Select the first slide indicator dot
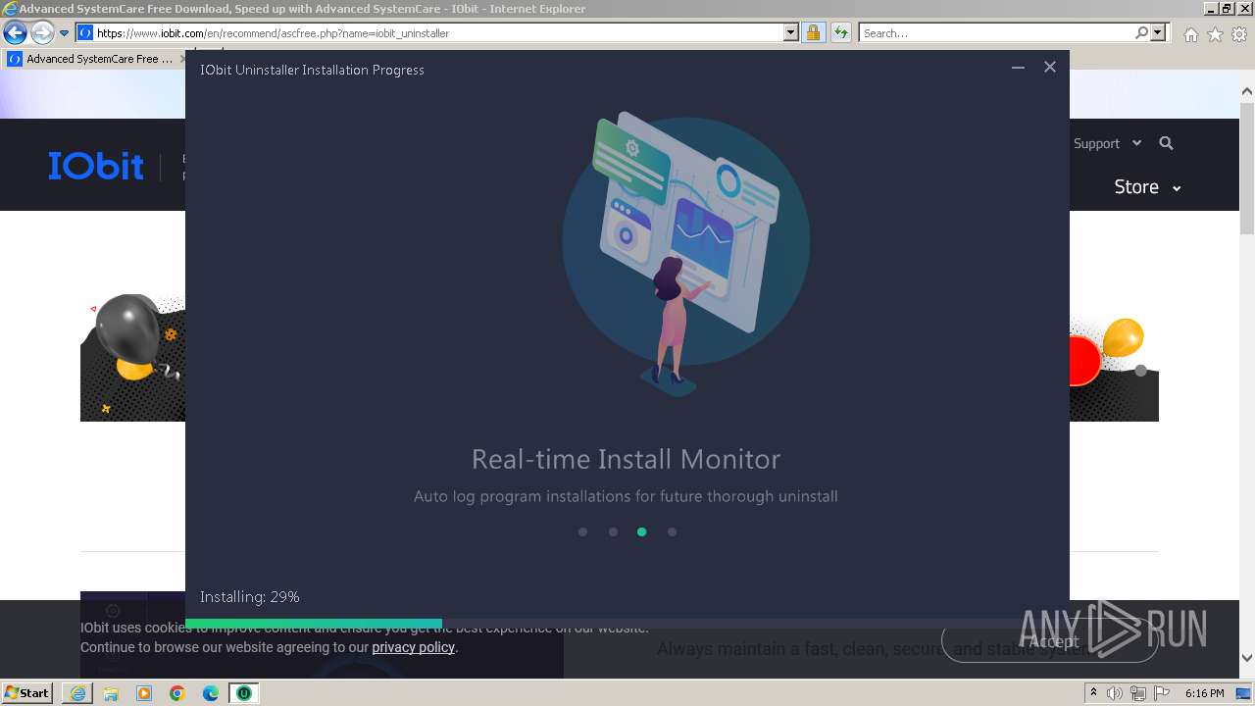This screenshot has height=706, width=1255. (x=583, y=532)
